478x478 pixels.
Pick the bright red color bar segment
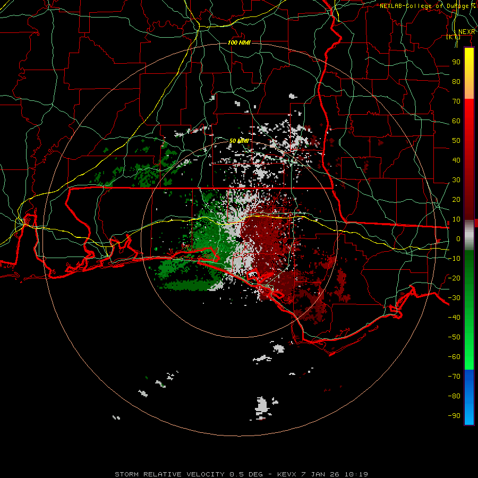coord(469,113)
